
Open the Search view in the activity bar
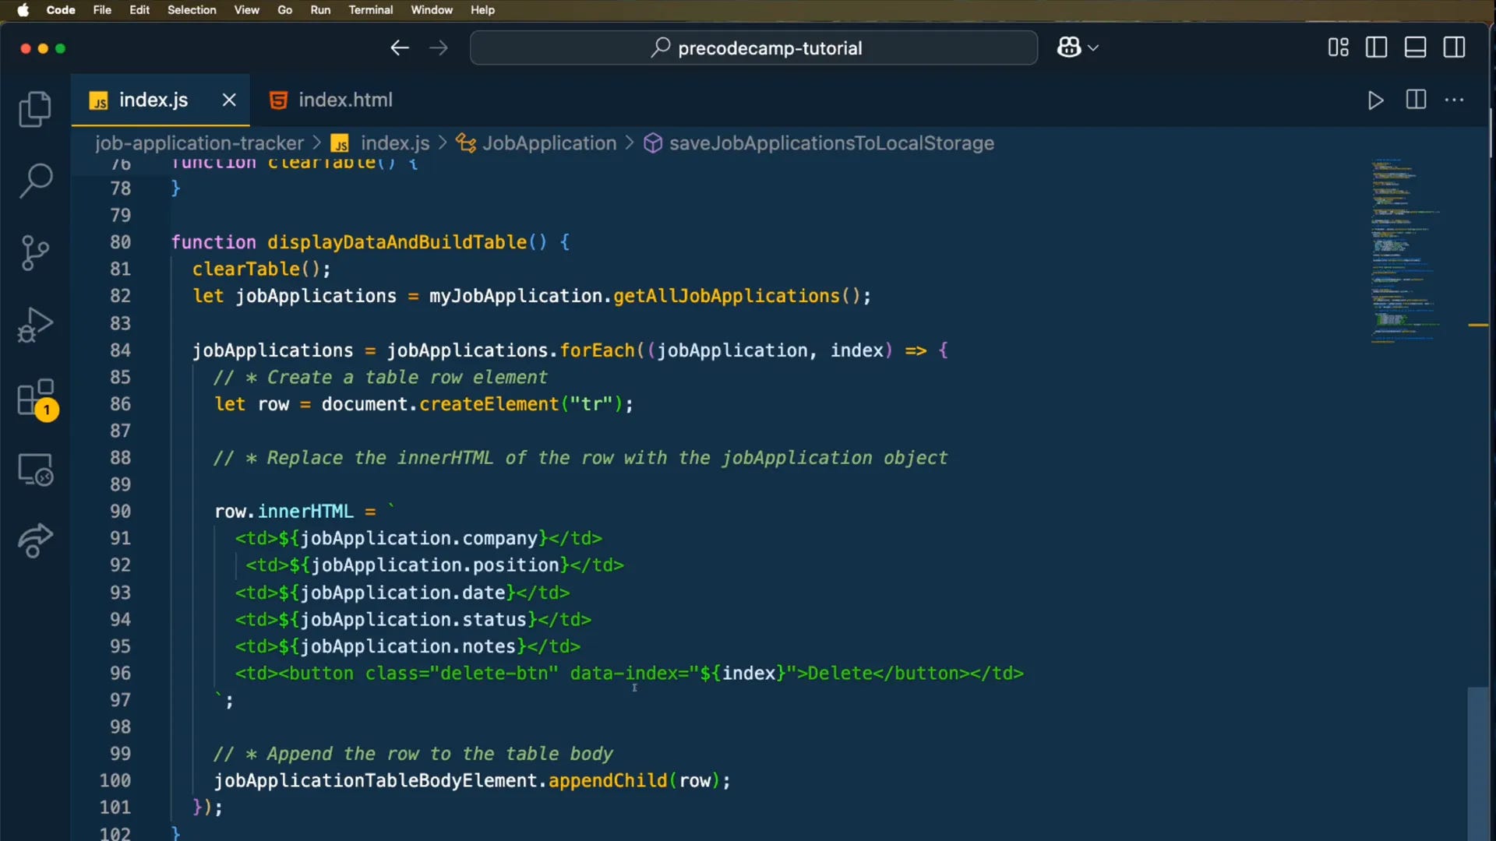point(35,181)
